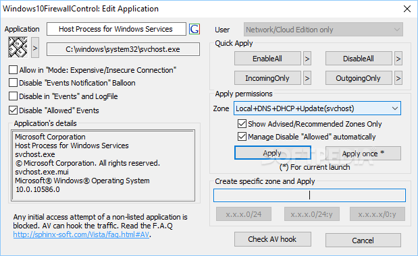
Task: Click the Check AV hook button
Action: point(272,239)
